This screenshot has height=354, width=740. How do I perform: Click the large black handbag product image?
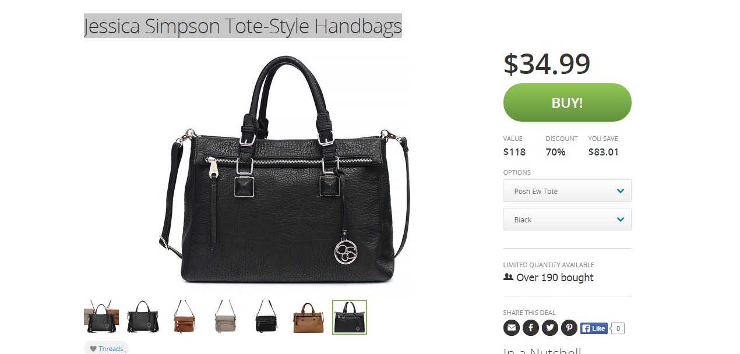pyautogui.click(x=284, y=170)
